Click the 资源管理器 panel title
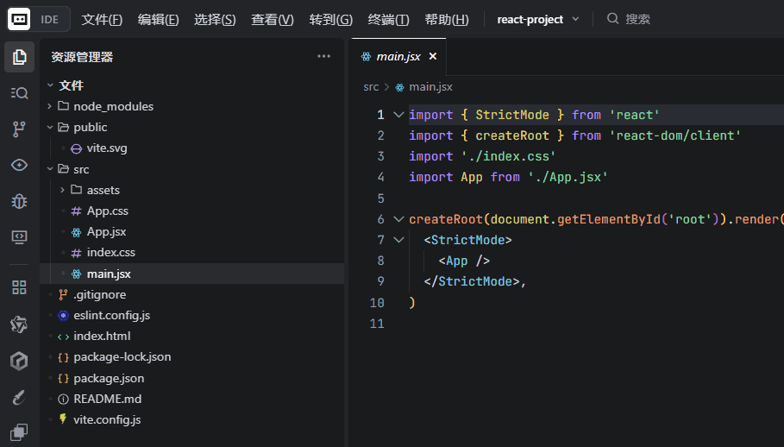This screenshot has height=447, width=784. (82, 57)
